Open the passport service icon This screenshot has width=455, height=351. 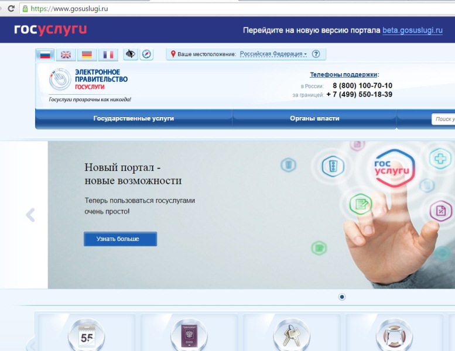click(189, 336)
